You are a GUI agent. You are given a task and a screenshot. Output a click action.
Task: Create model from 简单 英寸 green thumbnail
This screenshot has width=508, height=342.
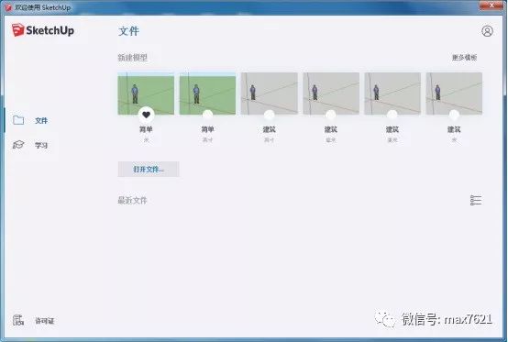207,94
